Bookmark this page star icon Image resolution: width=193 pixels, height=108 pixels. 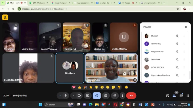tap(178, 9)
